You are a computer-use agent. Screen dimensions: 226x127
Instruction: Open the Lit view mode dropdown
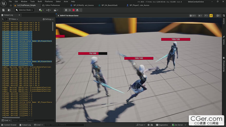point(193,16)
